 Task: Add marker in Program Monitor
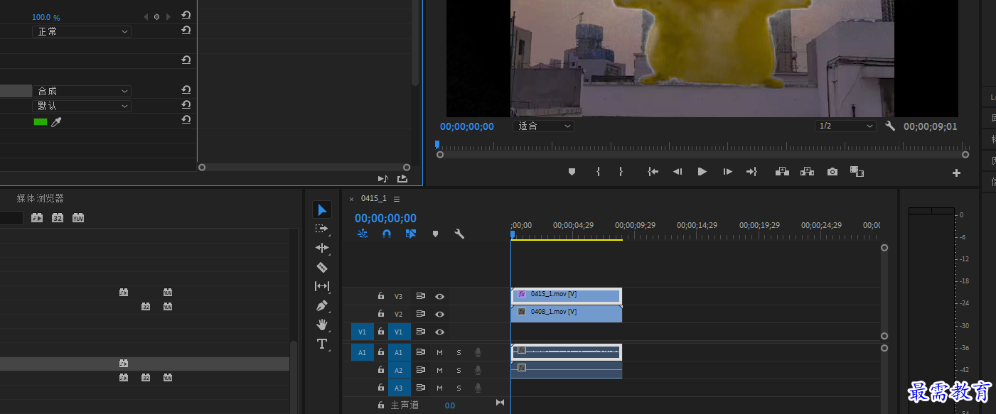[x=572, y=172]
